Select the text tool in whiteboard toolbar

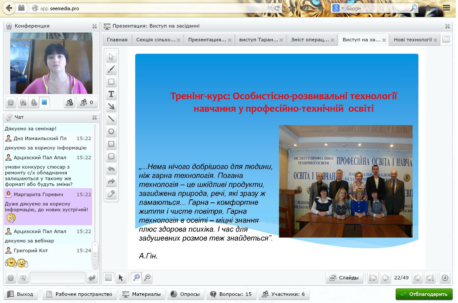tap(111, 94)
